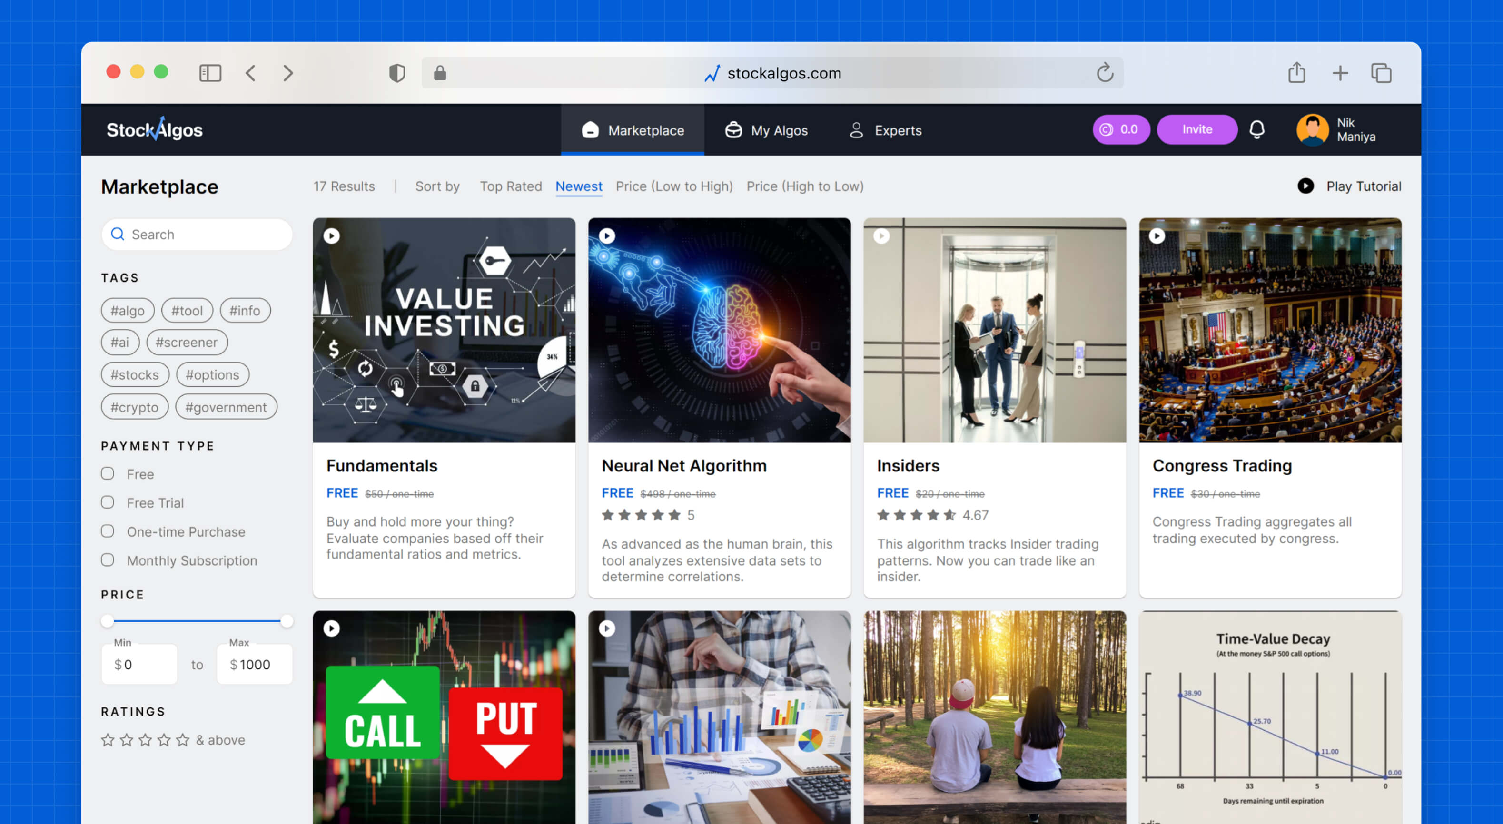Select the #crypto tag
1503x824 pixels.
click(134, 407)
